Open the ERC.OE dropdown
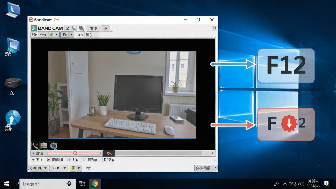 [38, 168]
